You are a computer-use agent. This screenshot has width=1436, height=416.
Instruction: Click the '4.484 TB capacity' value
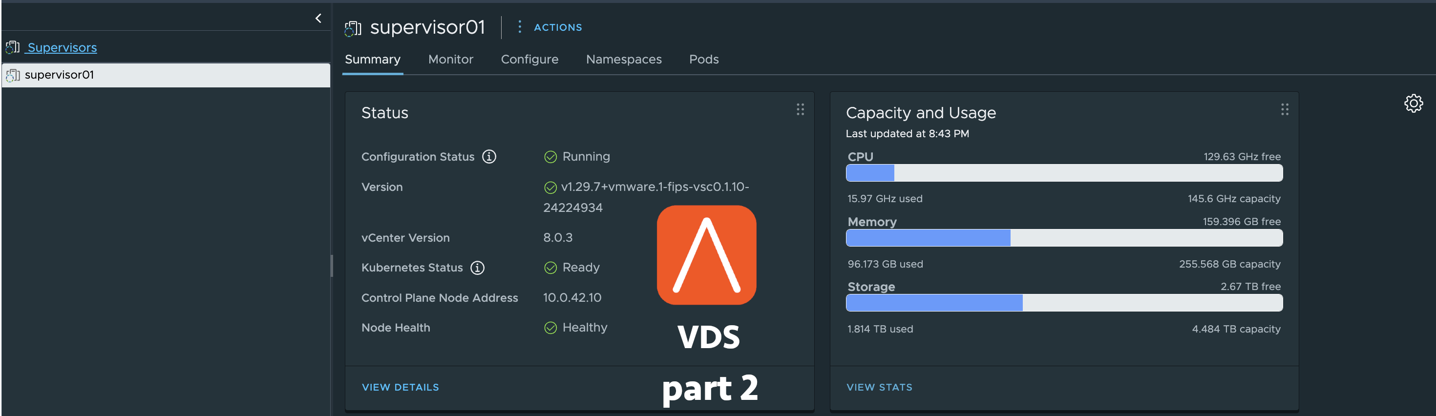(1236, 329)
